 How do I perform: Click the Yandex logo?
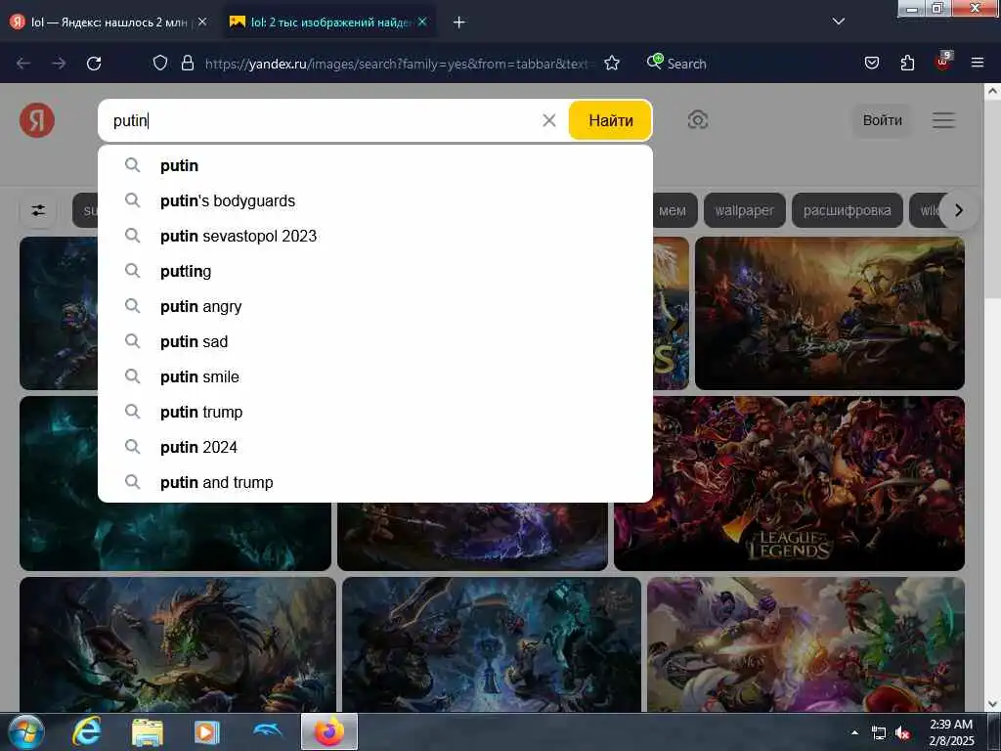pos(37,120)
